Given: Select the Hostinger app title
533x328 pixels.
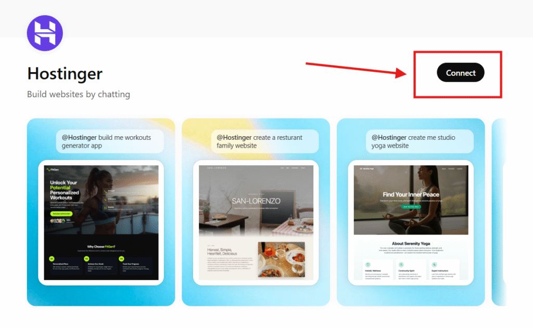Looking at the screenshot, I should pos(65,74).
